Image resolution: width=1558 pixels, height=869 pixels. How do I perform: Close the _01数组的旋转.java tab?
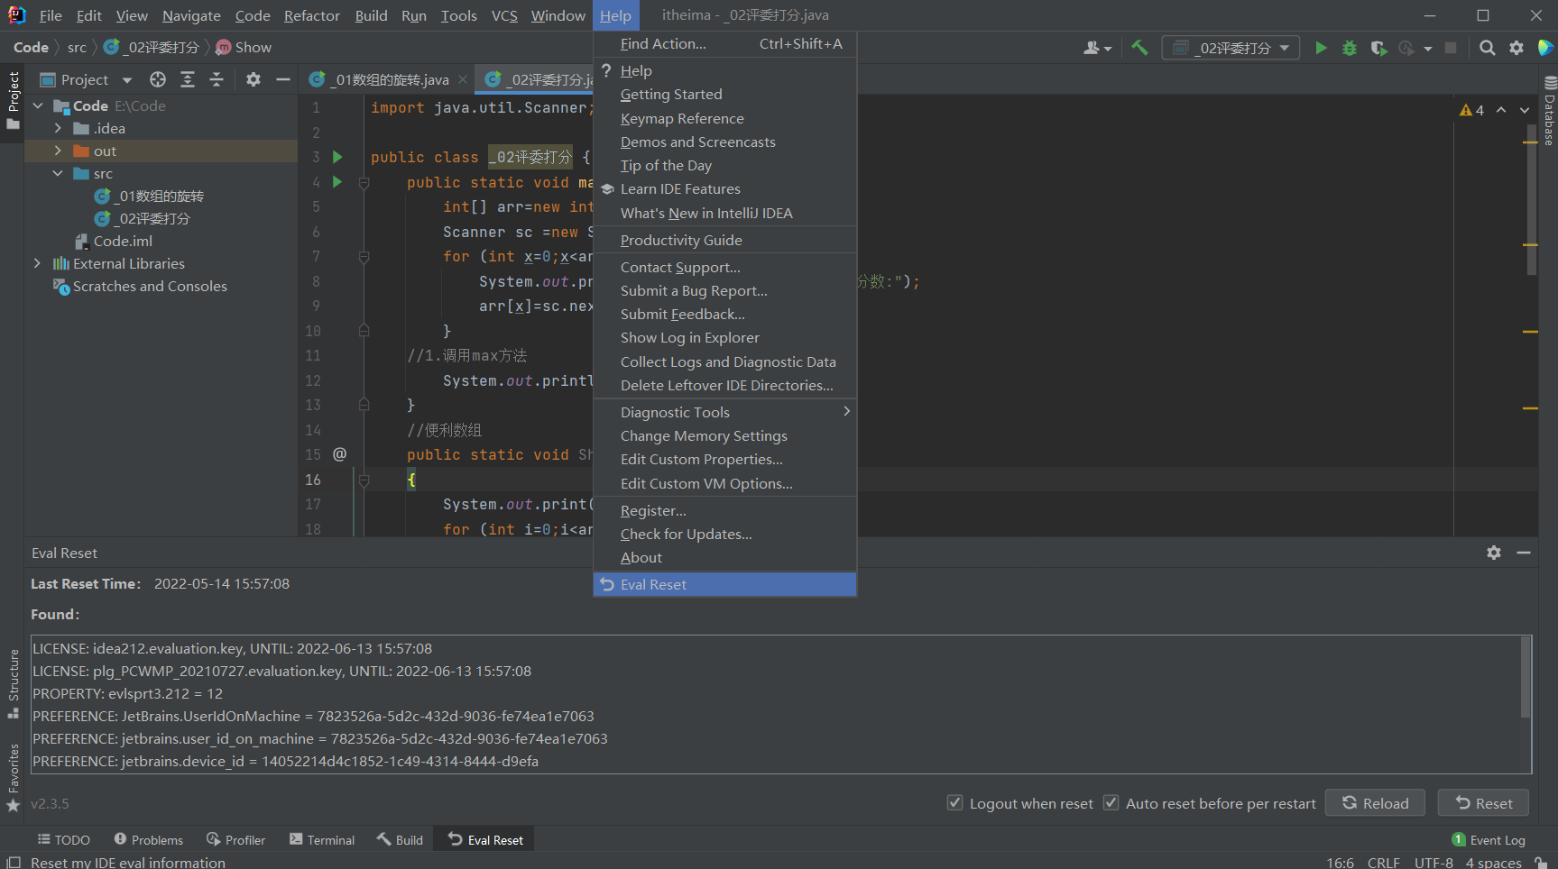[463, 79]
